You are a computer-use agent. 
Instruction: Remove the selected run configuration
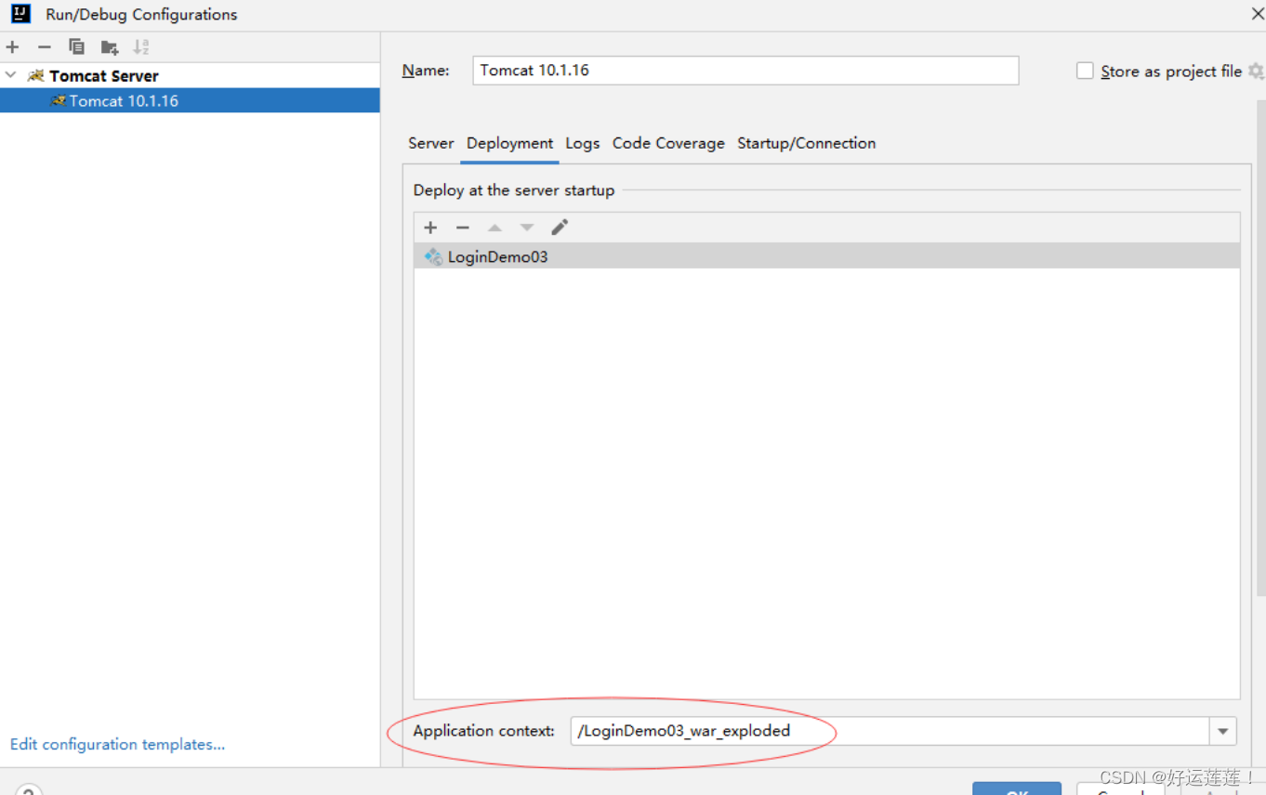44,46
